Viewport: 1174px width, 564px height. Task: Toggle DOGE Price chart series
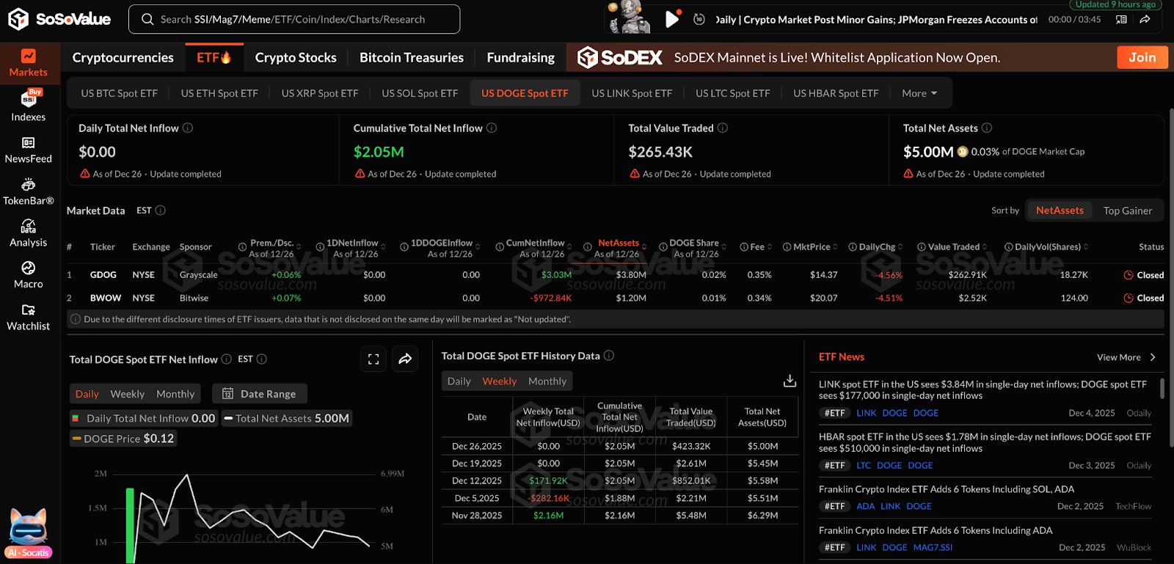tap(123, 439)
